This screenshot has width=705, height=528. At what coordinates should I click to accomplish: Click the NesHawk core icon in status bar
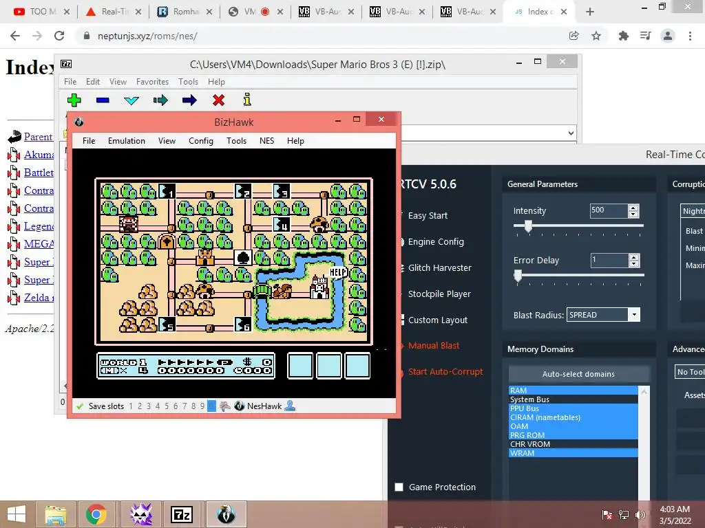click(x=239, y=406)
